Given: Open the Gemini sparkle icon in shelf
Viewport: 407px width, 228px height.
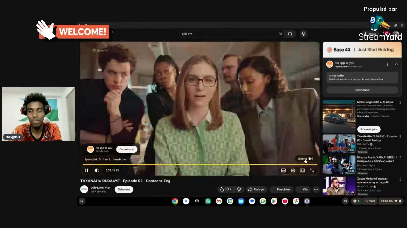Looking at the screenshot, I should click(x=186, y=201).
